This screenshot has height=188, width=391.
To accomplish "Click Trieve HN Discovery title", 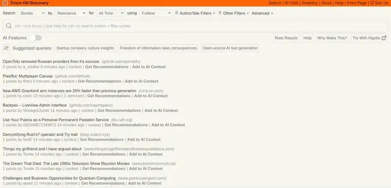I will [29, 3].
